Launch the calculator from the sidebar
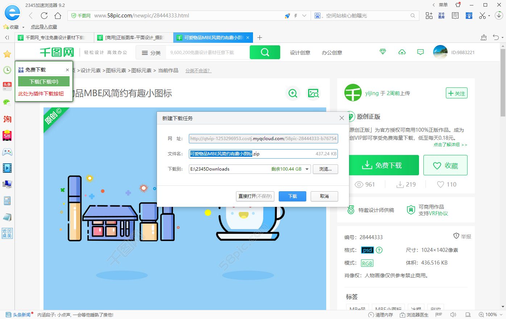506x319 pixels. [7, 200]
